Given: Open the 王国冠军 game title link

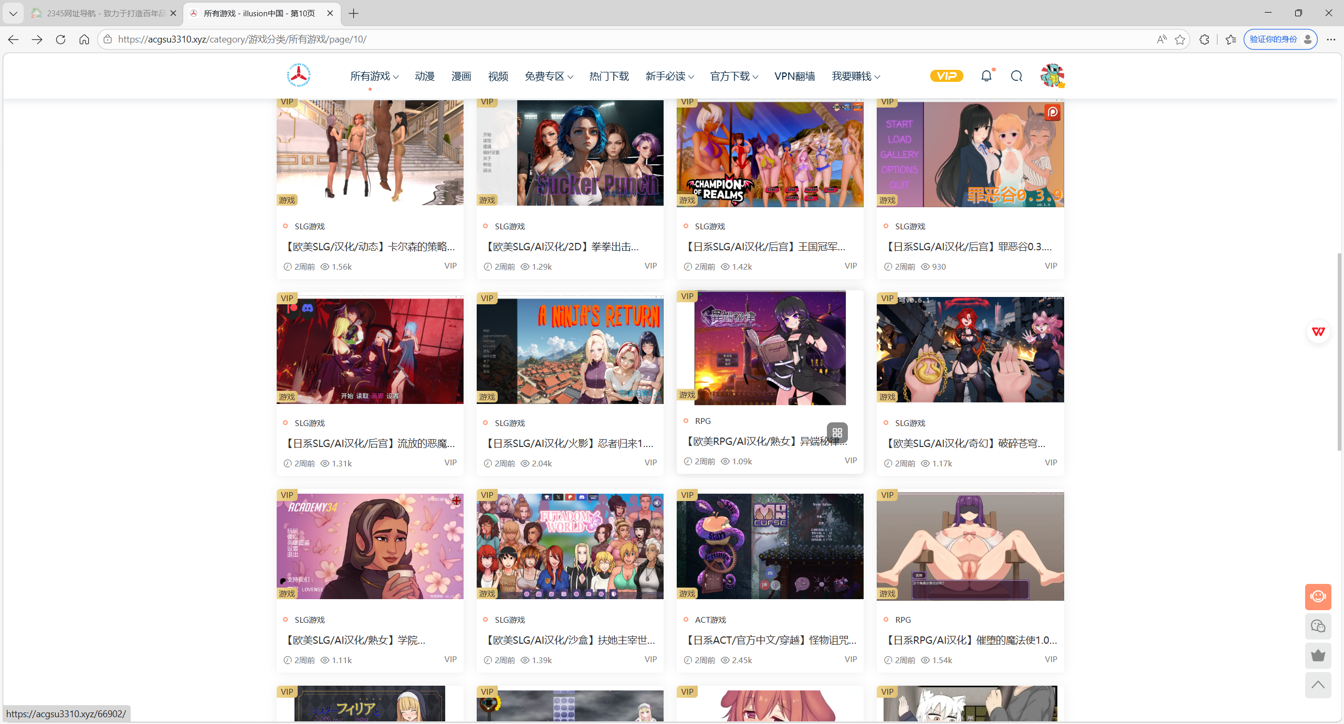Looking at the screenshot, I should point(764,247).
